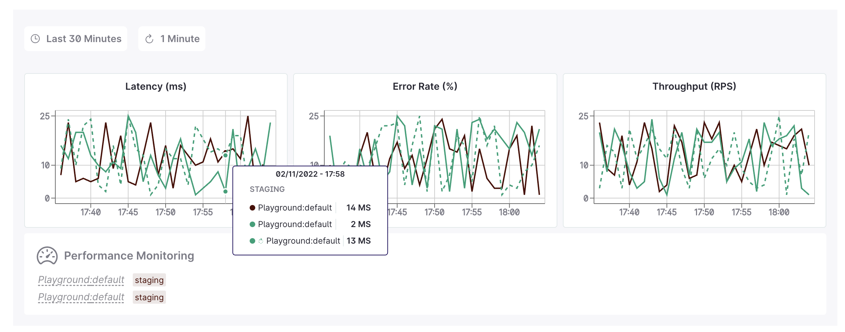Click the STAGING label in tooltip
The height and width of the screenshot is (332, 845).
[x=267, y=189]
